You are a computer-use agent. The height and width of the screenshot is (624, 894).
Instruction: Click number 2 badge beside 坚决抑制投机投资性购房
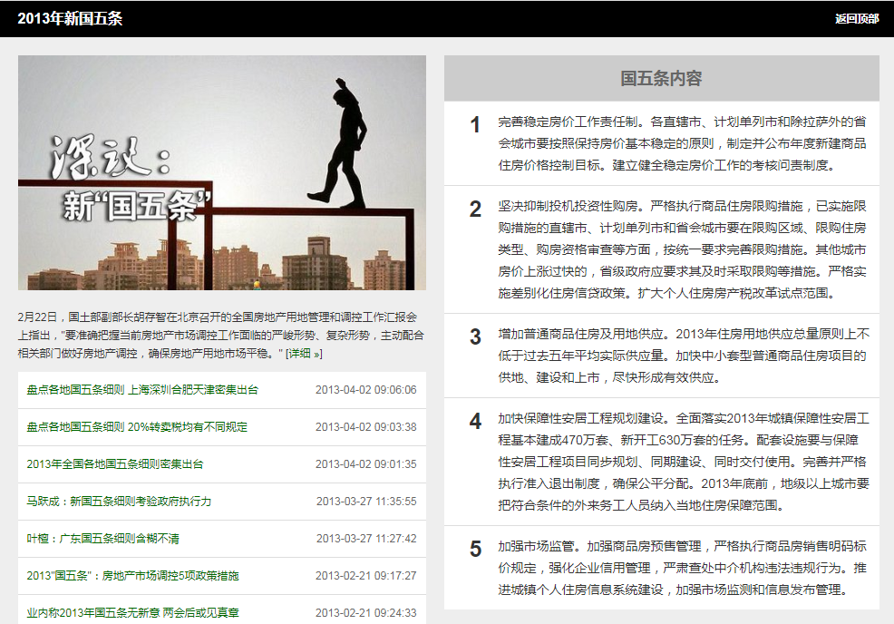[475, 210]
